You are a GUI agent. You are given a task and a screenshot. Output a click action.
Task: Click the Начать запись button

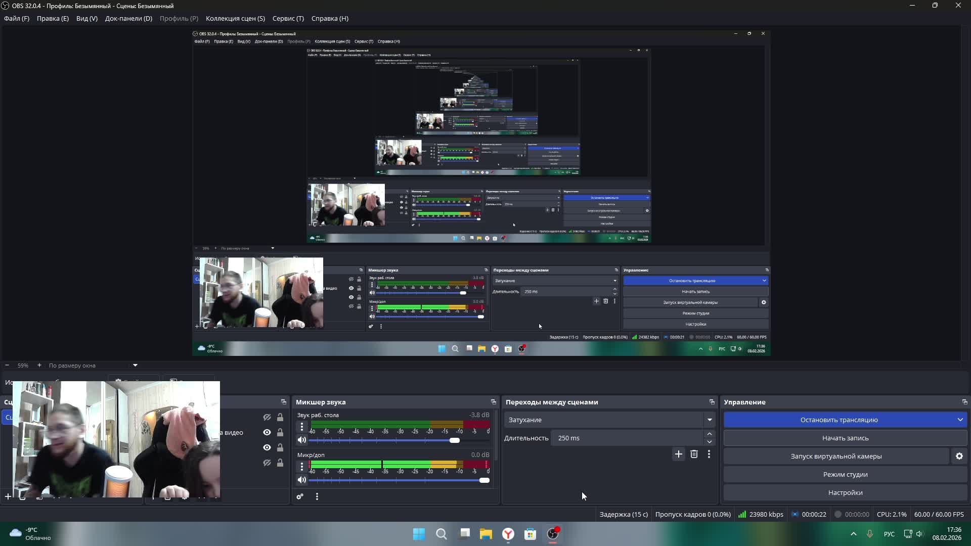pos(845,438)
